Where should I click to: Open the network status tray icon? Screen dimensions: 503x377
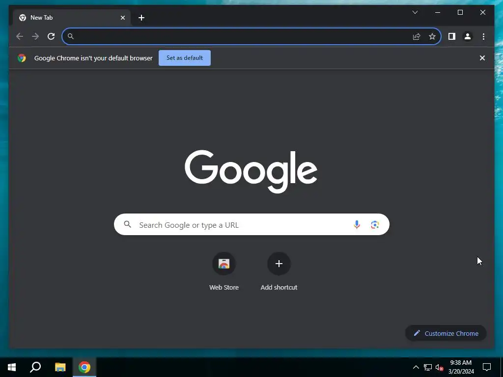coord(428,367)
